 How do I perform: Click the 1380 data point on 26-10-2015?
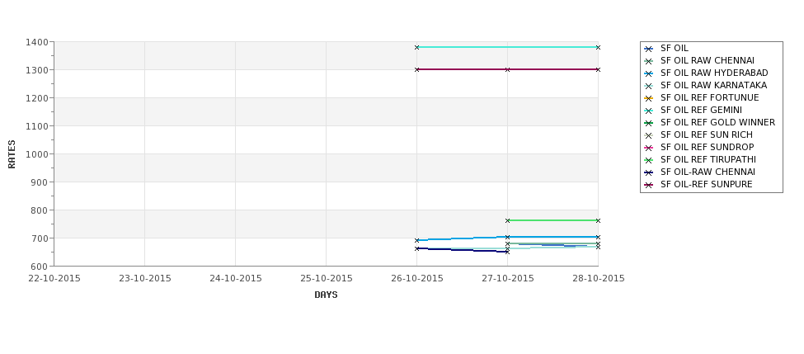click(x=417, y=47)
